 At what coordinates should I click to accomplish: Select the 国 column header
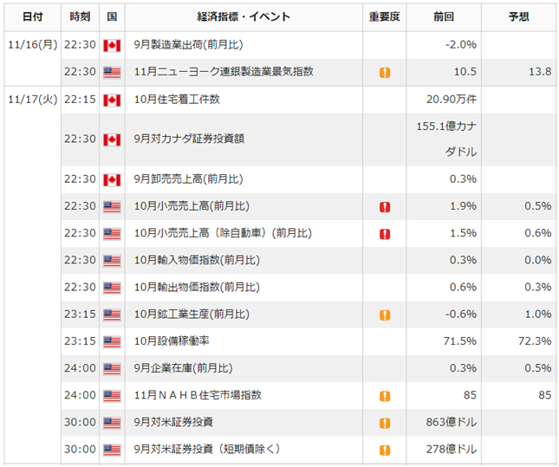(x=112, y=16)
